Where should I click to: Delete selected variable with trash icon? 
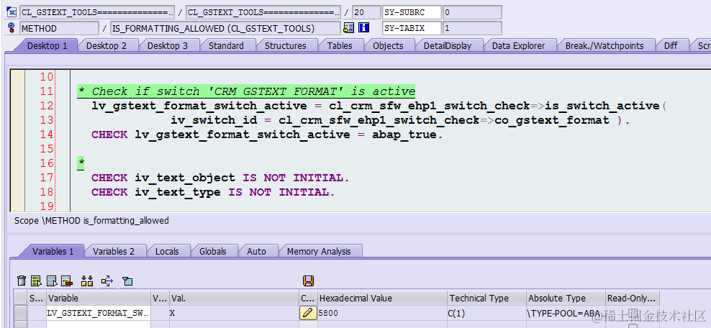22,281
